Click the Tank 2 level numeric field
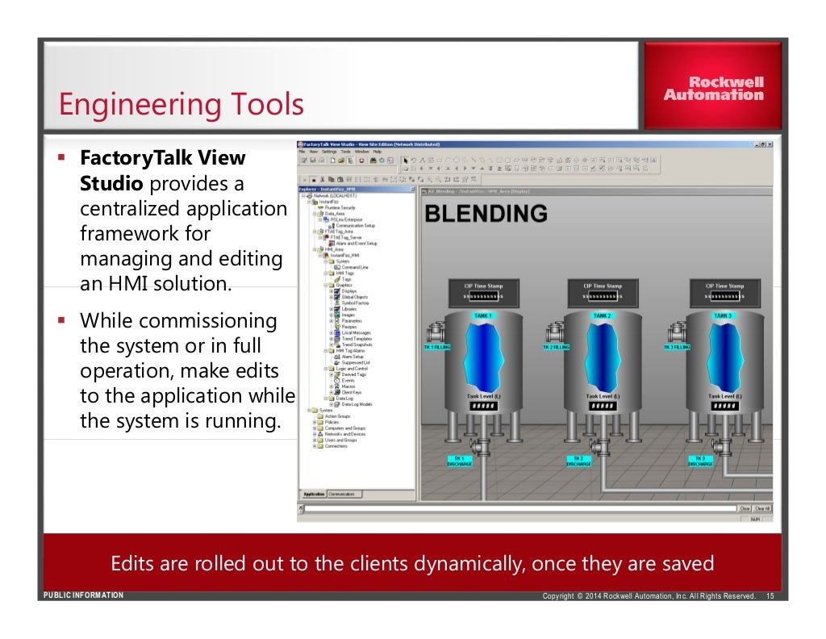The width and height of the screenshot is (826, 639). (602, 406)
